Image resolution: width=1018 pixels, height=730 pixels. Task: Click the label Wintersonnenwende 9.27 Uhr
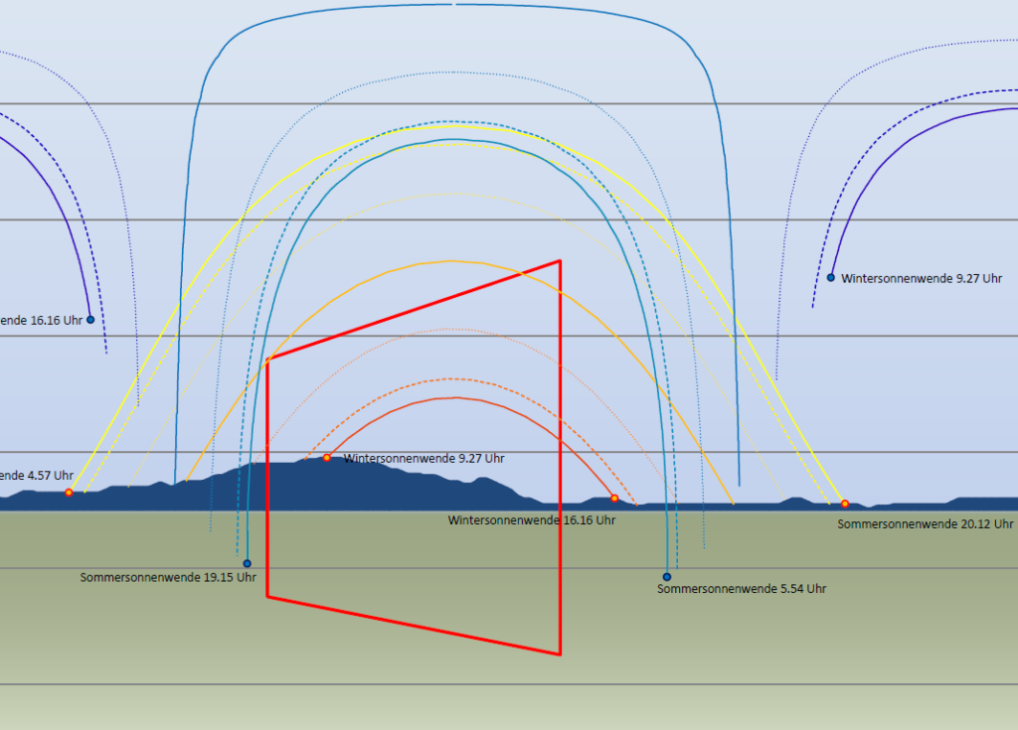(x=424, y=458)
